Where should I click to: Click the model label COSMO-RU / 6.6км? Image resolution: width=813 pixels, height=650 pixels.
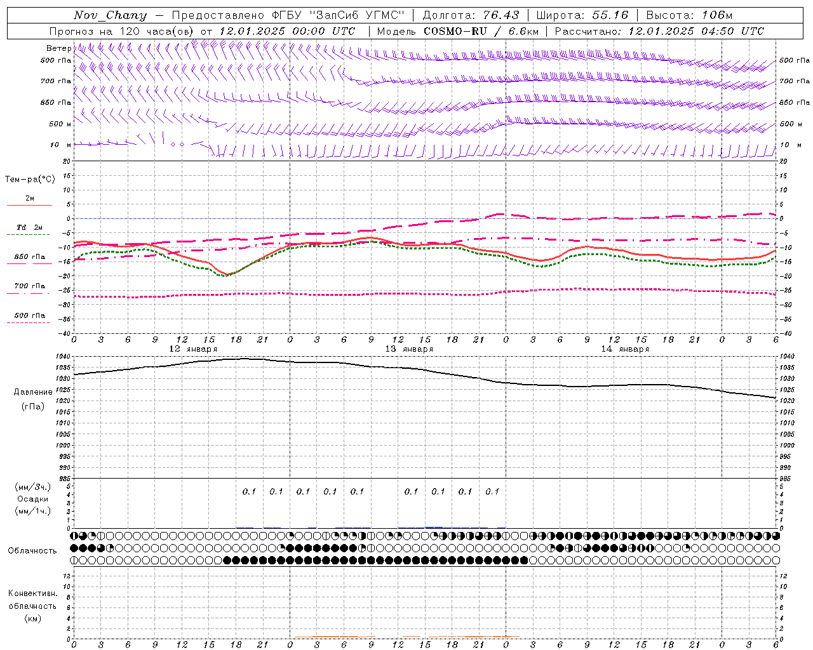[481, 31]
